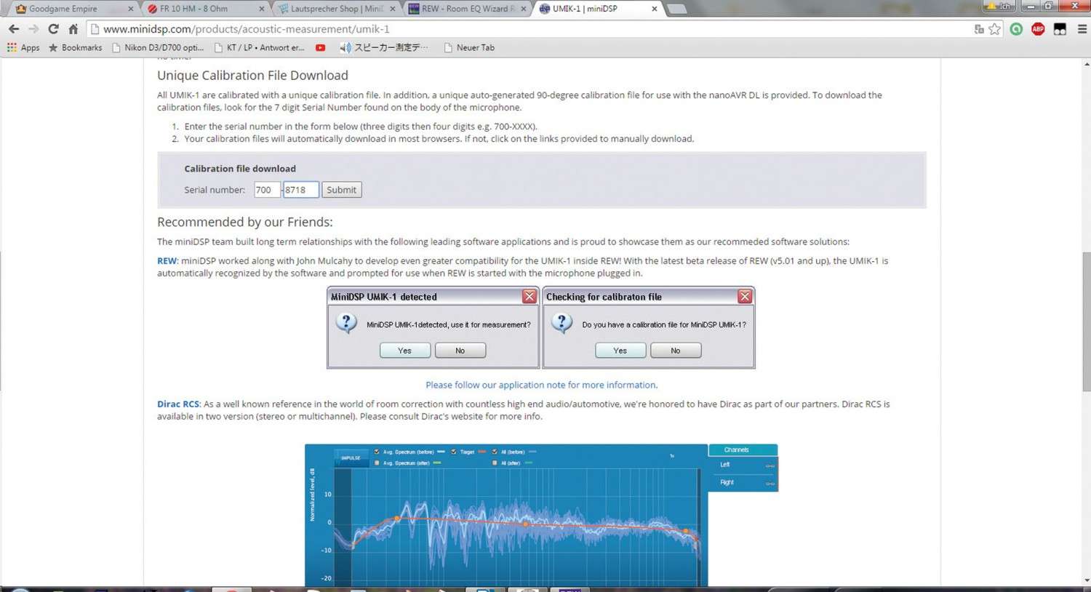The image size is (1091, 592).
Task: Click the Recommended by our Friends heading
Action: click(x=244, y=222)
